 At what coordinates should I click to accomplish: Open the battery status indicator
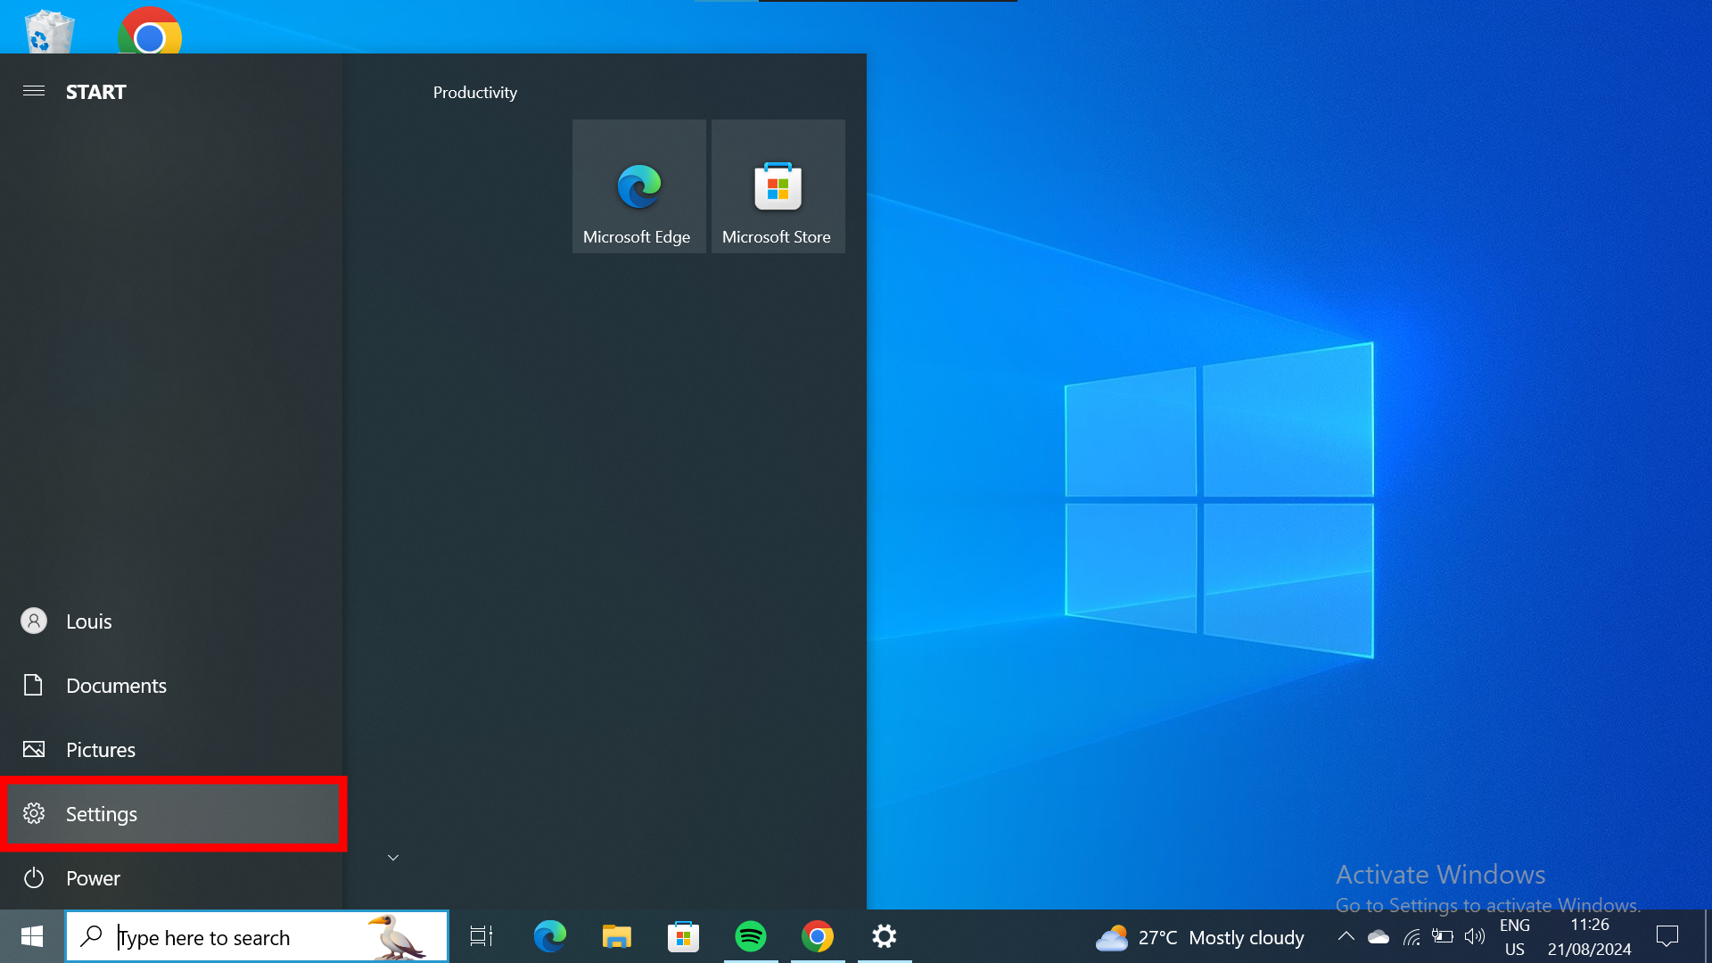(x=1443, y=936)
